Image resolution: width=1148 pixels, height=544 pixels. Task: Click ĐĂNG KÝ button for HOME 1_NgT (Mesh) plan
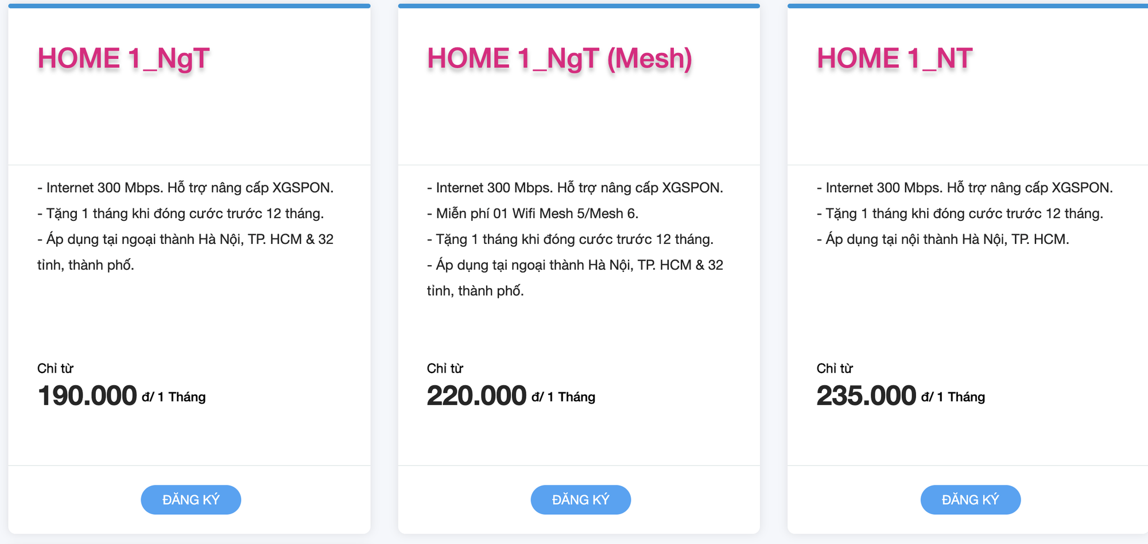coord(580,499)
